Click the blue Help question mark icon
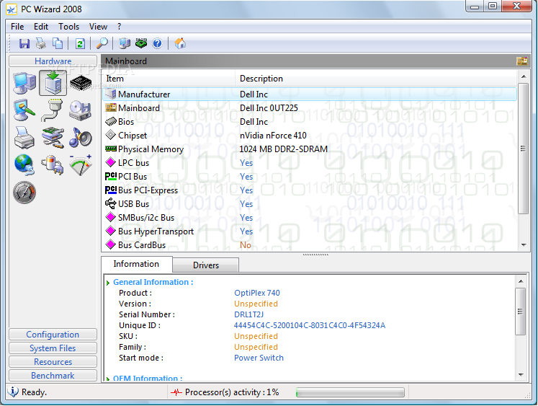The image size is (538, 406). pyautogui.click(x=158, y=43)
